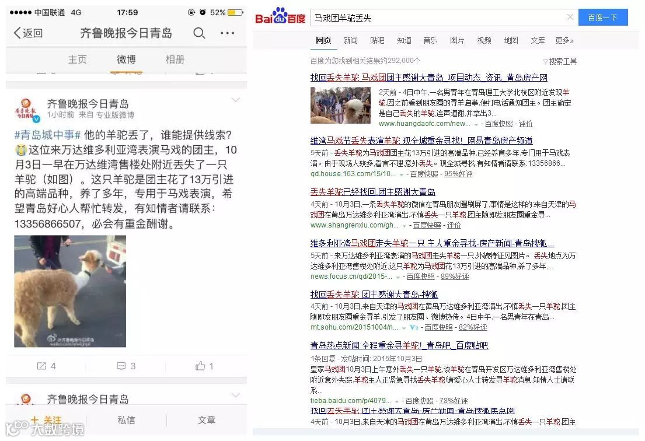The width and height of the screenshot is (645, 441).
Task: Tap the 私信 button
Action: pyautogui.click(x=126, y=420)
